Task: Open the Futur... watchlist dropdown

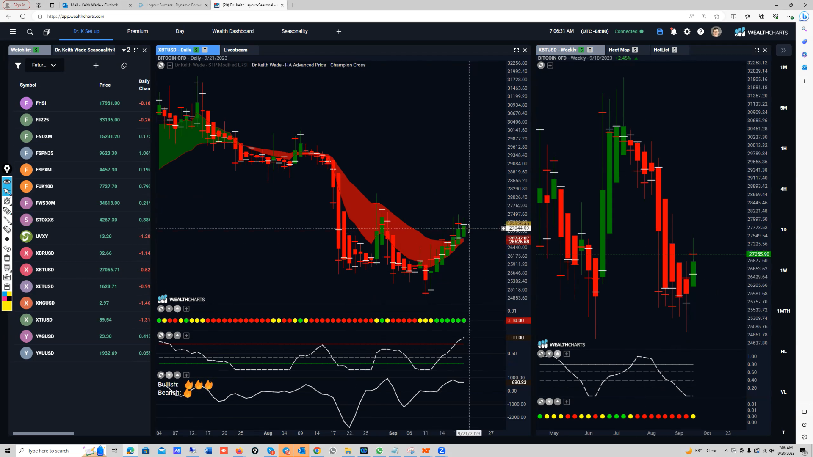Action: click(44, 65)
